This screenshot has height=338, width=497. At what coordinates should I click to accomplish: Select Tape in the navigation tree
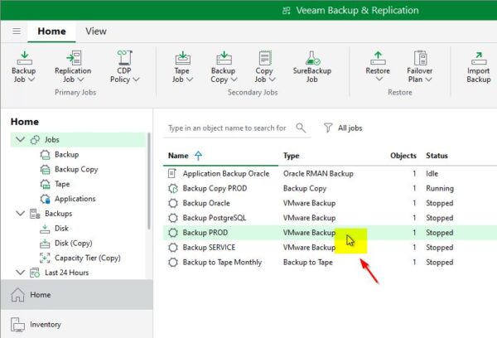[x=55, y=184]
